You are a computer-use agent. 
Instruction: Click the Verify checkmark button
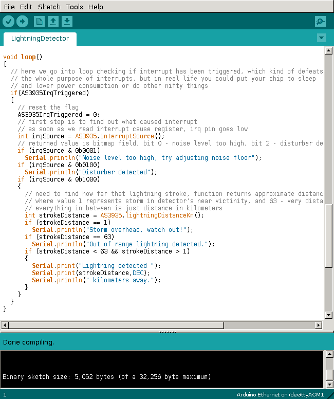coord(8,22)
